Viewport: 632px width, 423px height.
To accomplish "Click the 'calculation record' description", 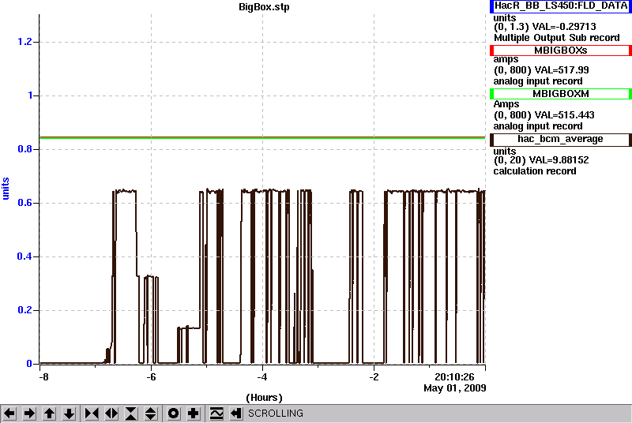I will coord(535,171).
